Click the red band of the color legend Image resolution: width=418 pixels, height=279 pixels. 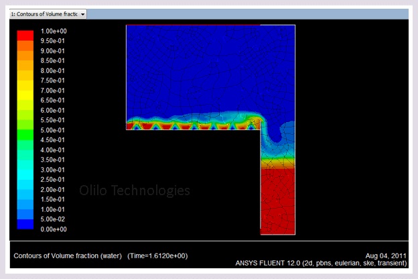(25, 36)
